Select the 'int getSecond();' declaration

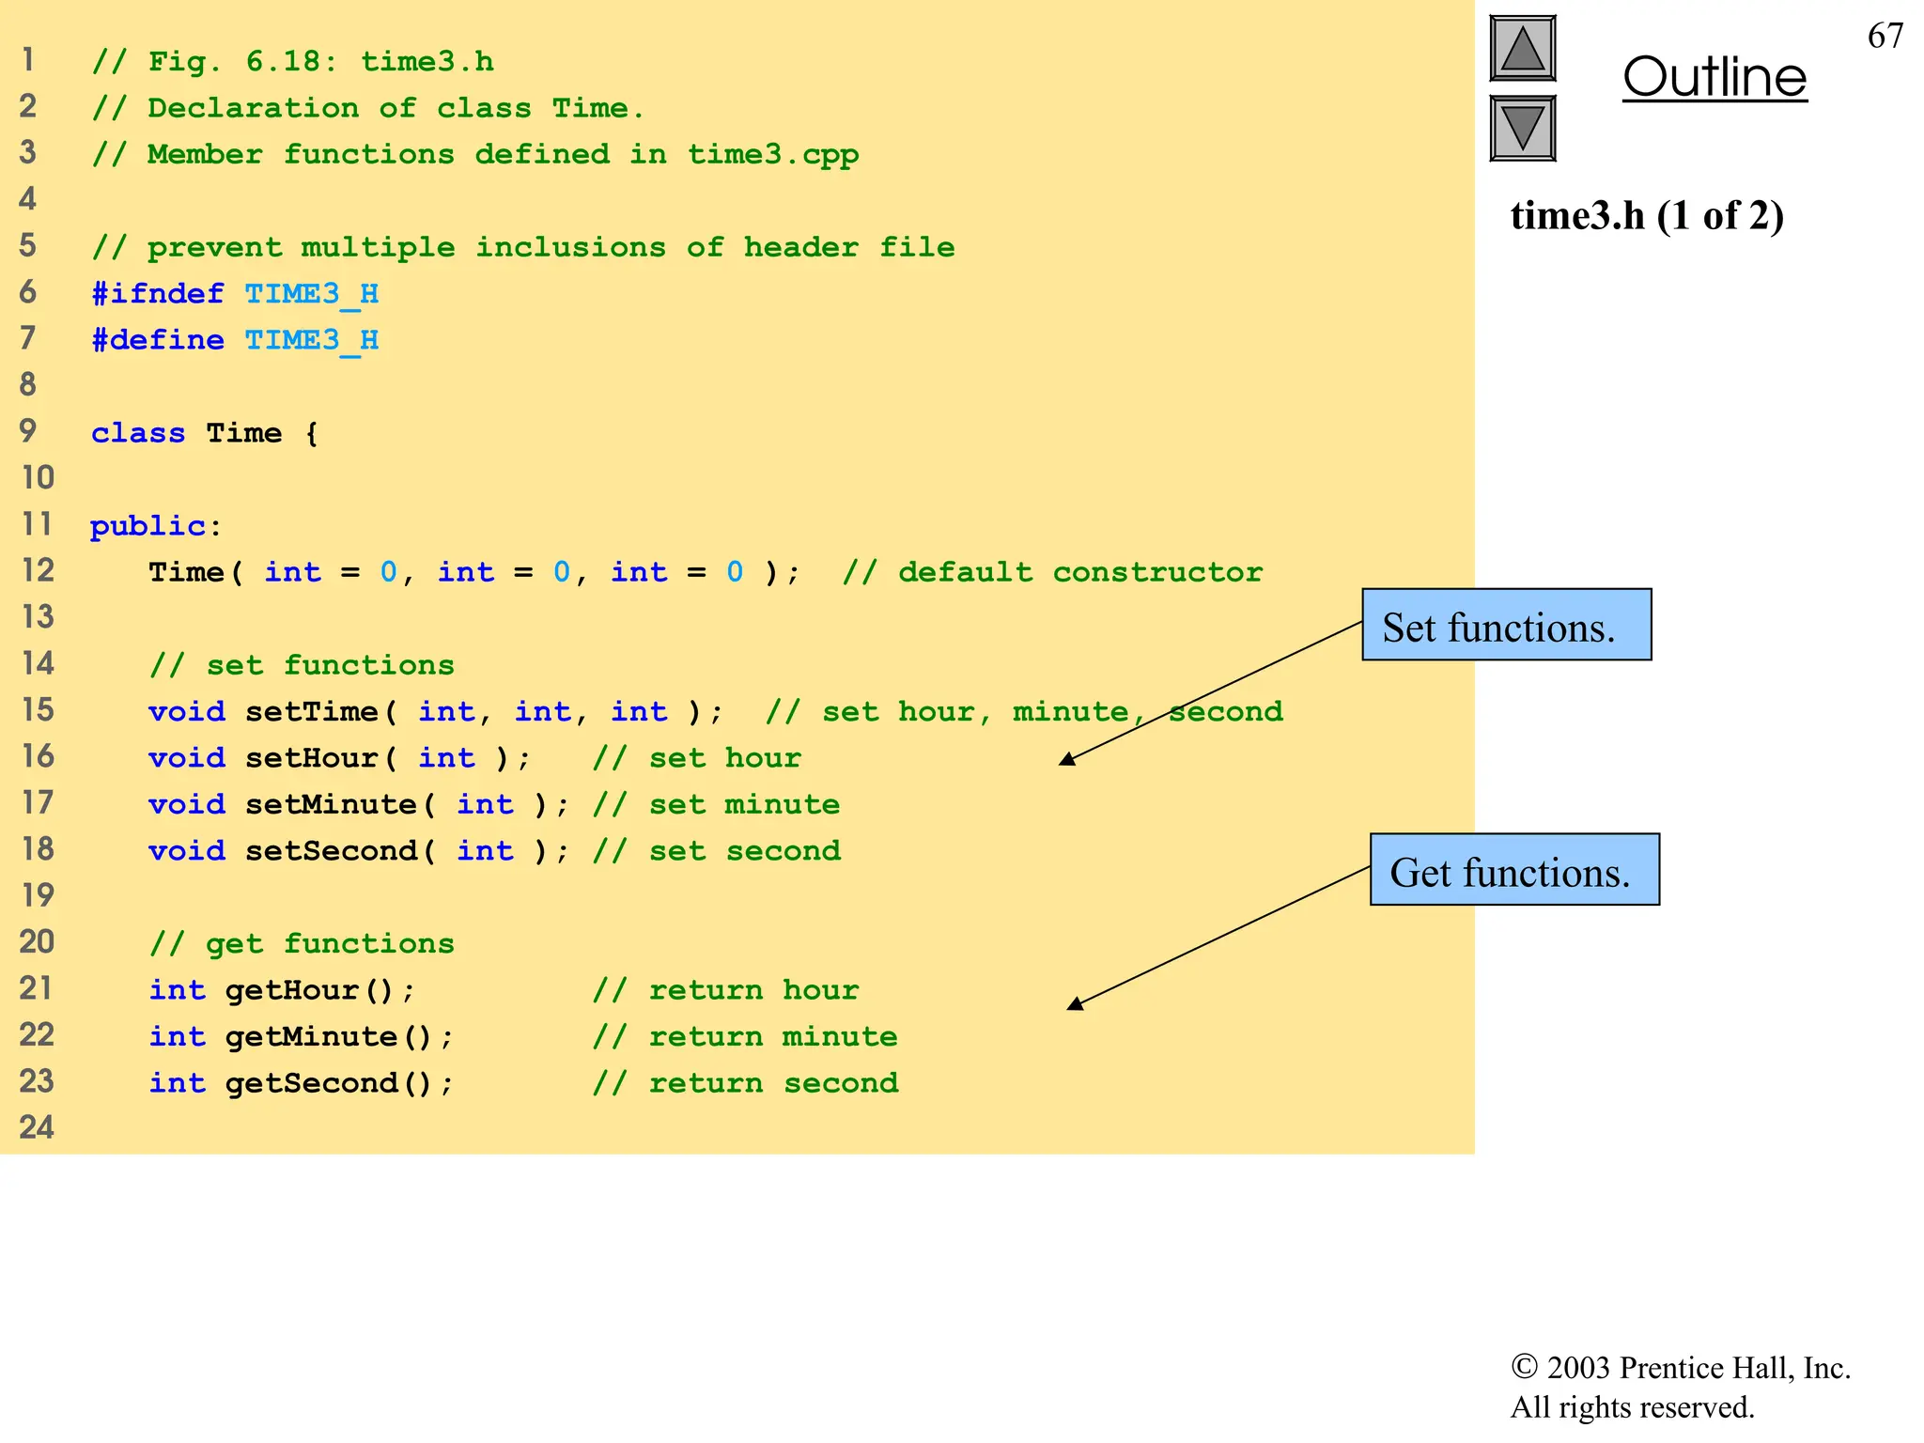pyautogui.click(x=302, y=1083)
